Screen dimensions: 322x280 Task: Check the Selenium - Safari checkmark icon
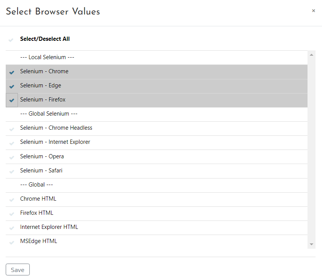pyautogui.click(x=12, y=171)
